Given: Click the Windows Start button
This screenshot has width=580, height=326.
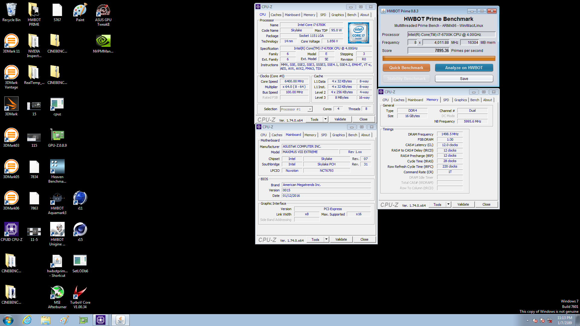Looking at the screenshot, I should [8, 320].
